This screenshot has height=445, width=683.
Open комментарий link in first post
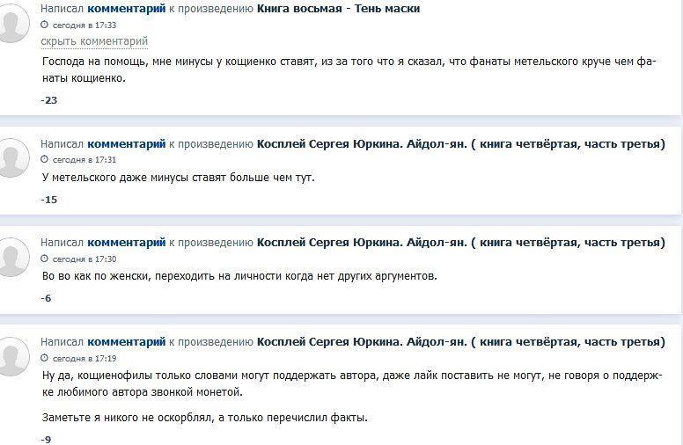126,9
